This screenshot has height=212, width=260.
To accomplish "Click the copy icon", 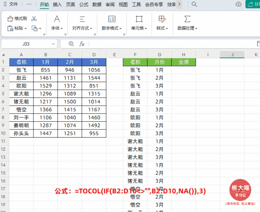I will (35, 28).
